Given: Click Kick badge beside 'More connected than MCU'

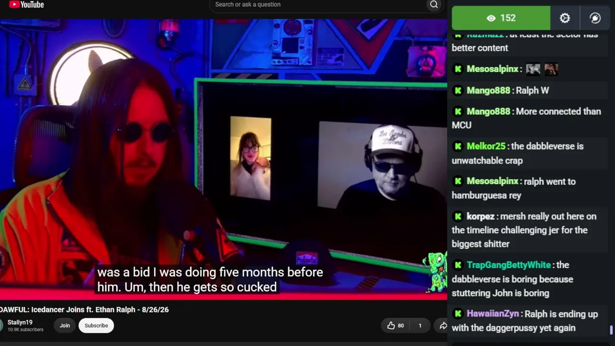Looking at the screenshot, I should pyautogui.click(x=458, y=111).
